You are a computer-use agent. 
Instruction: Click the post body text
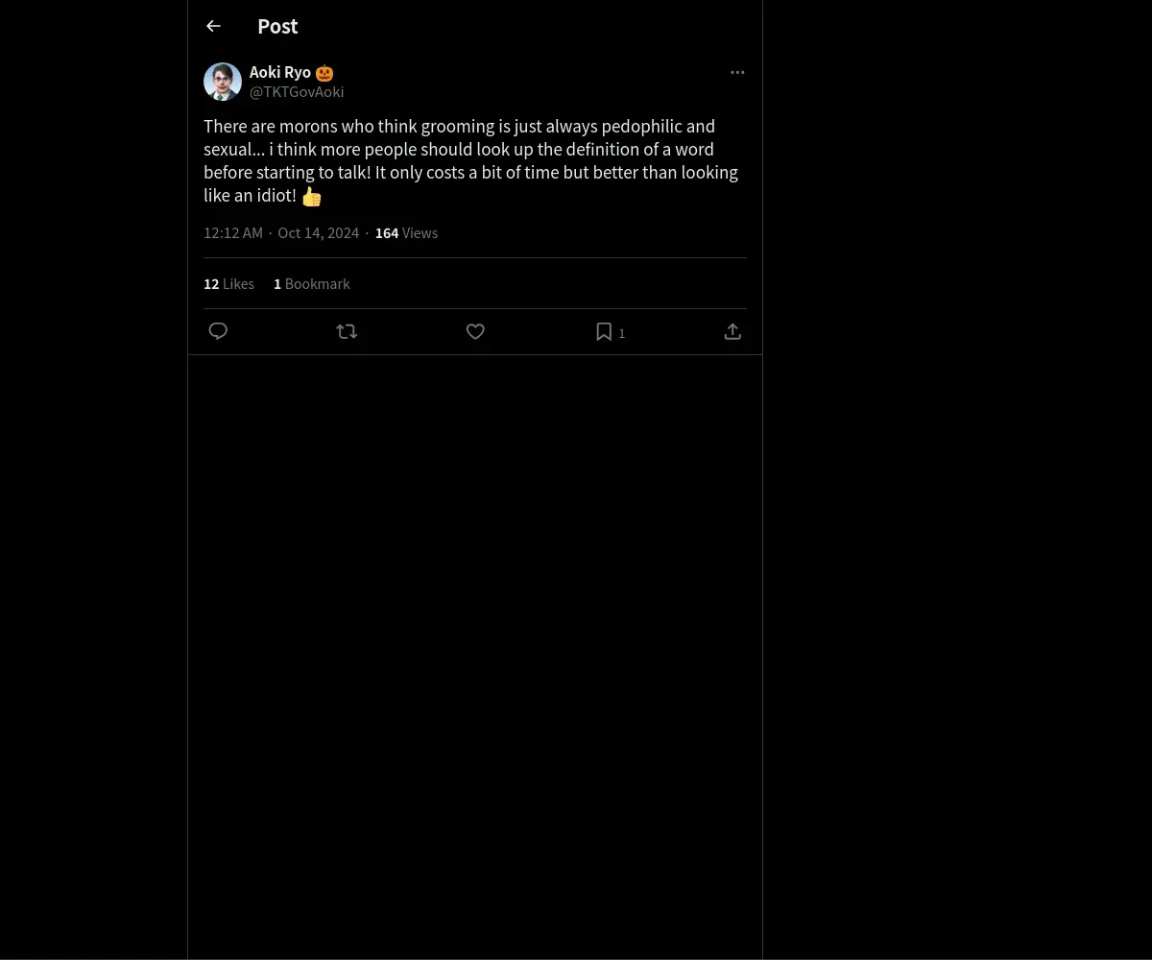pyautogui.click(x=470, y=160)
